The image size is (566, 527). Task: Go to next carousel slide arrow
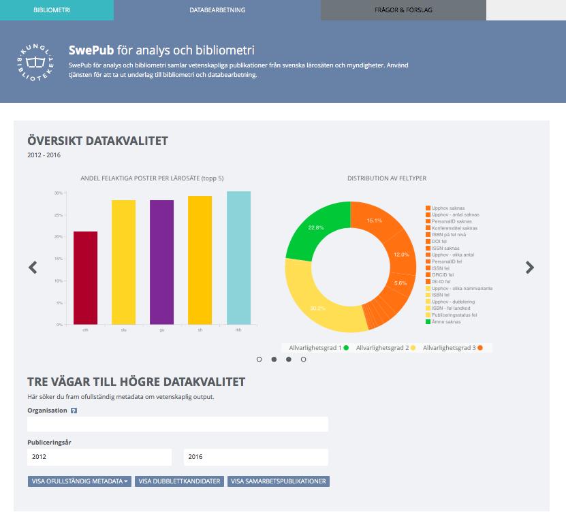pos(529,268)
